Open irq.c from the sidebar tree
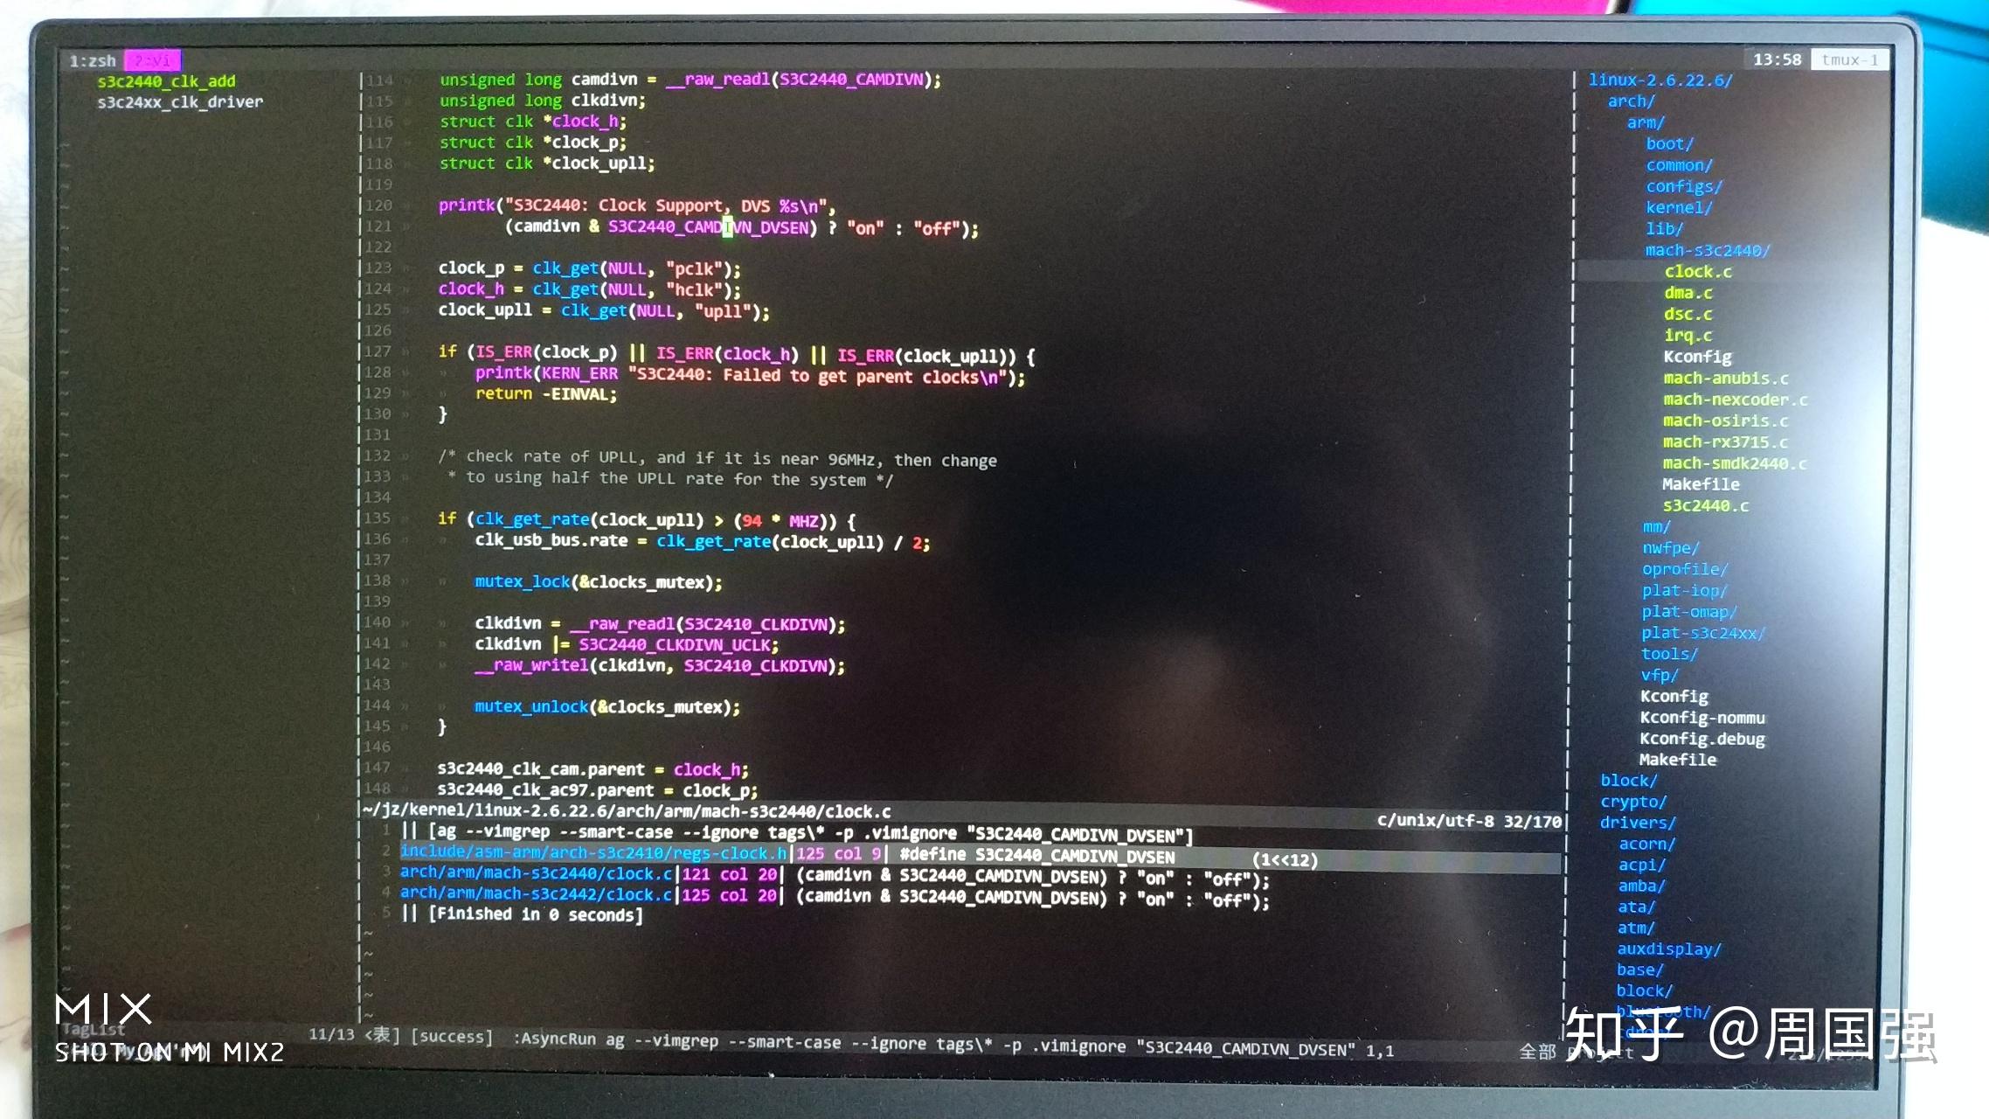 click(1687, 335)
